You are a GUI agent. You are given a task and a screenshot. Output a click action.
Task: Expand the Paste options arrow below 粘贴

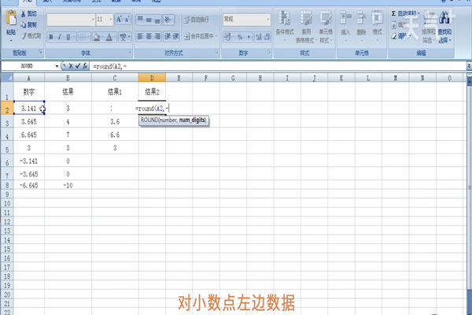pos(11,40)
